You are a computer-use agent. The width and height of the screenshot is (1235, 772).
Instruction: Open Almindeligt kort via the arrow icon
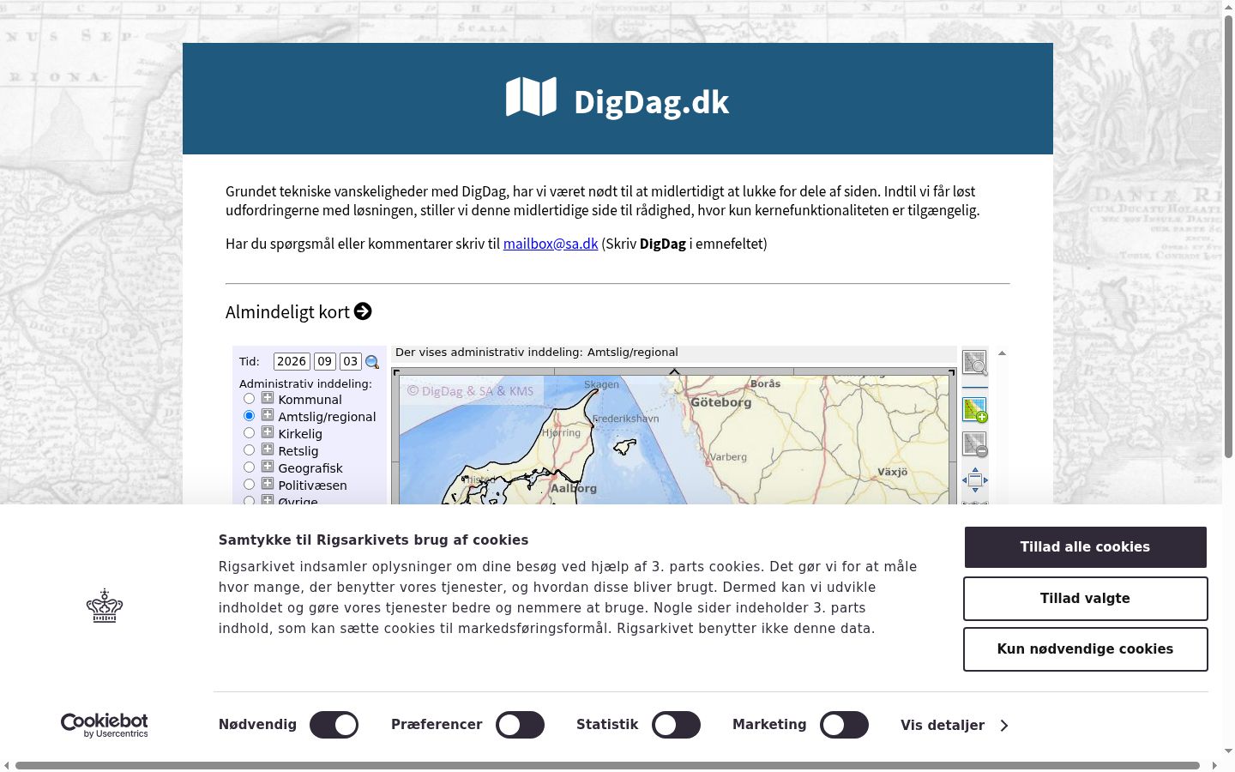coord(363,311)
